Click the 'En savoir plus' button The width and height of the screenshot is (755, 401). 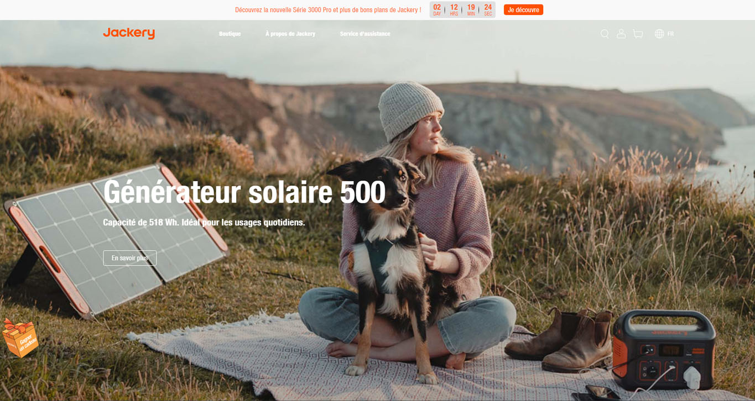[x=129, y=258]
